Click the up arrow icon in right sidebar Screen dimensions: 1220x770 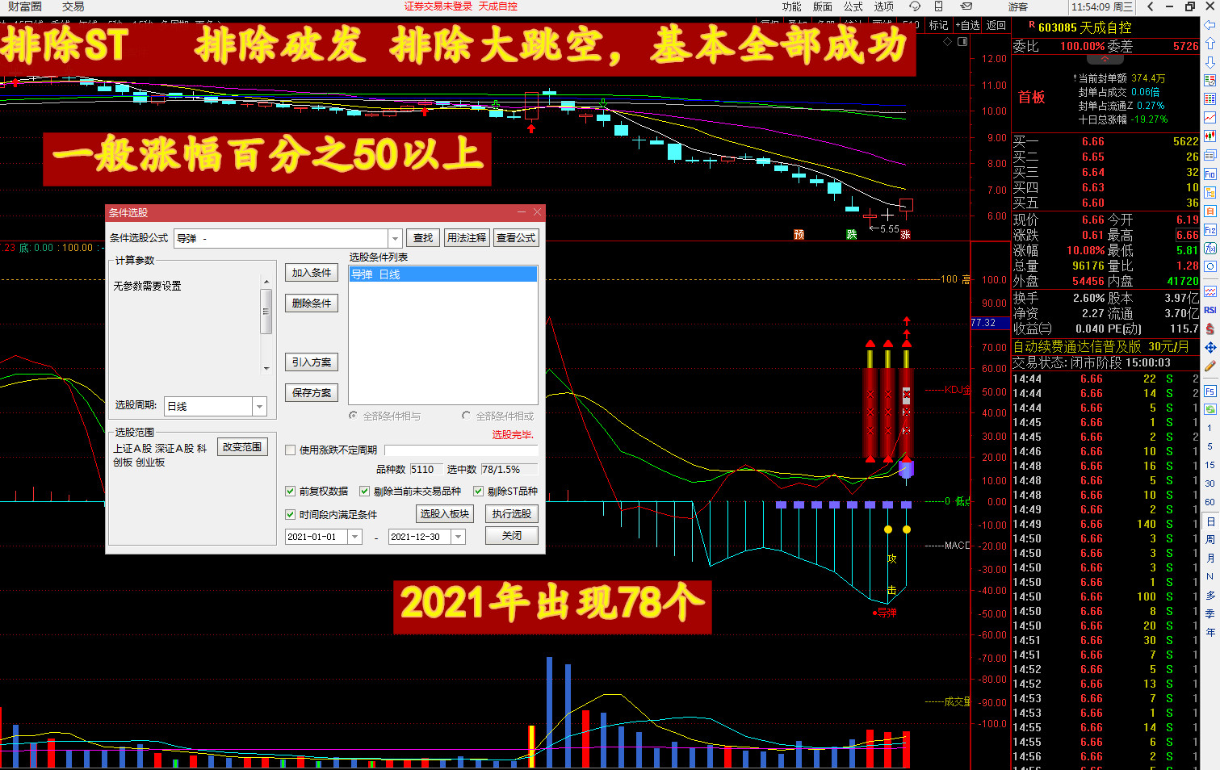(1210, 44)
